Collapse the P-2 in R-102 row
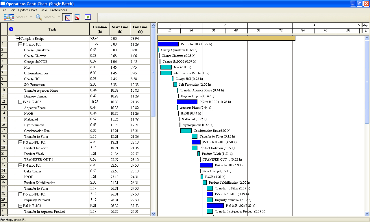The width and height of the screenshot is (370, 222). point(20,102)
